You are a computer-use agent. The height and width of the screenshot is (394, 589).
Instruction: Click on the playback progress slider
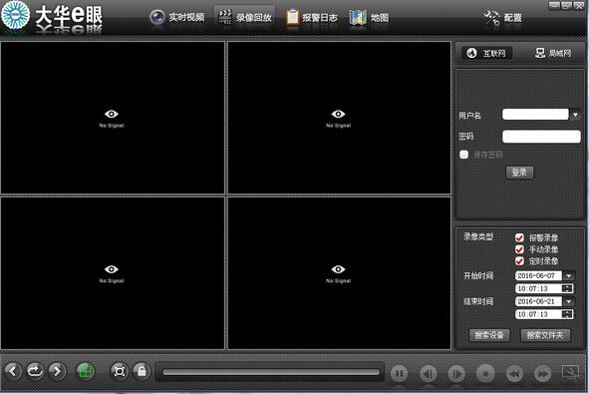271,372
